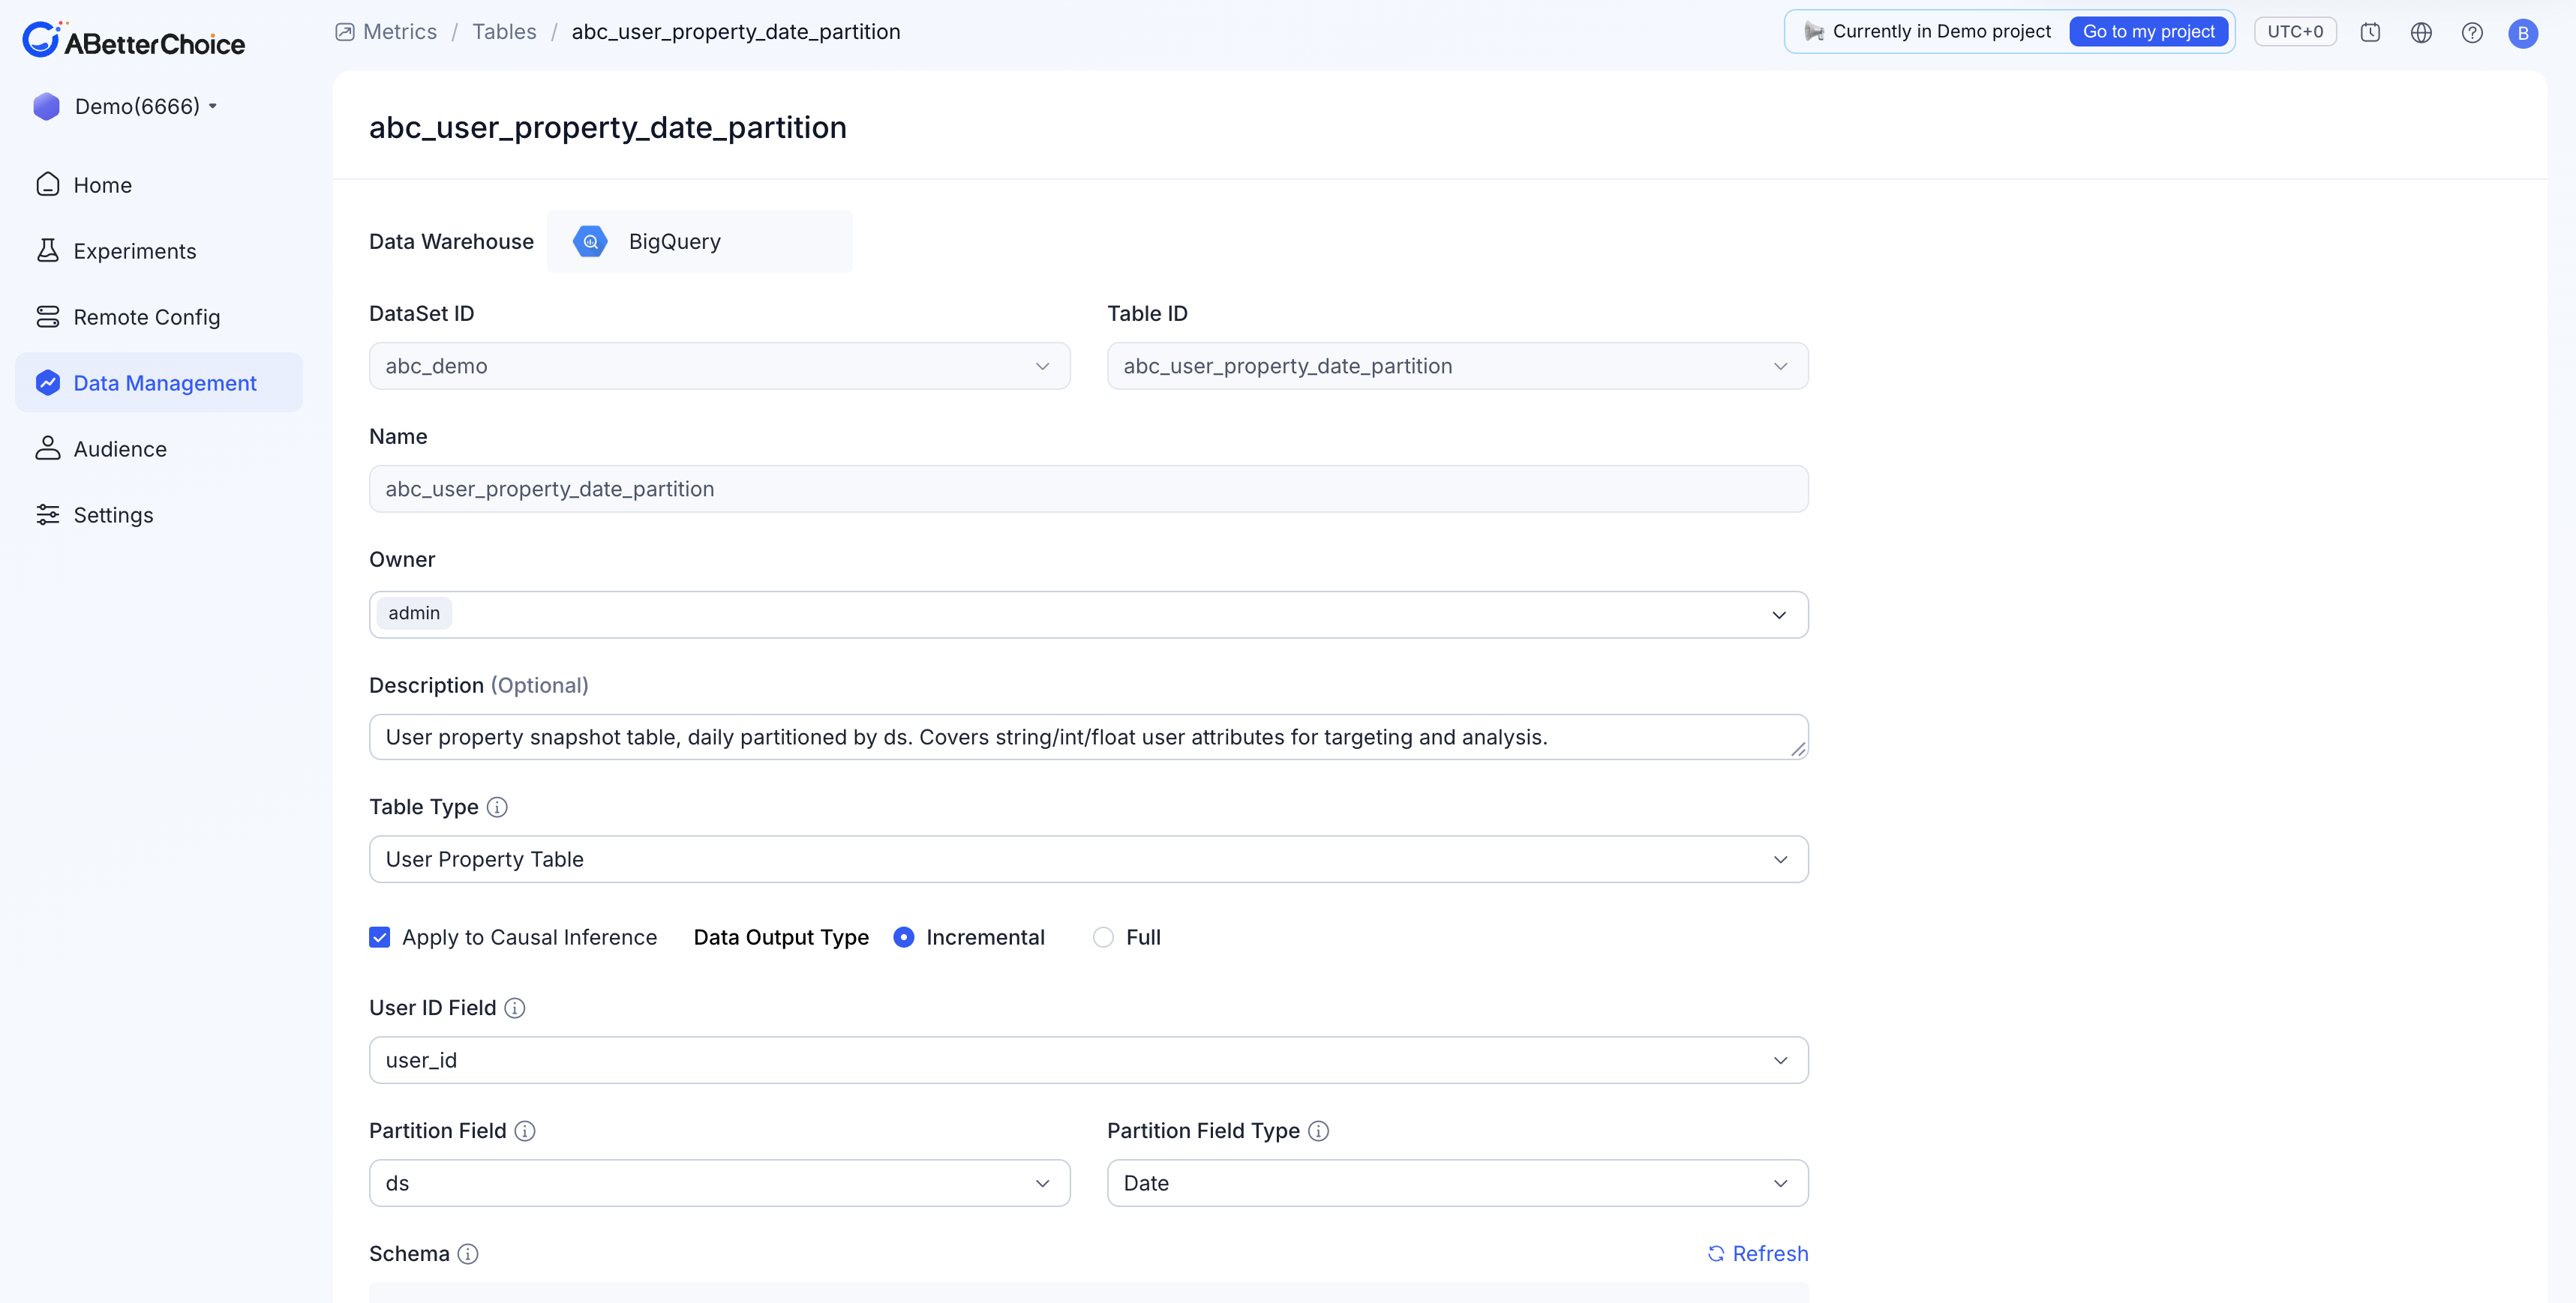This screenshot has width=2576, height=1303.
Task: Open the language globe icon
Action: click(2421, 32)
